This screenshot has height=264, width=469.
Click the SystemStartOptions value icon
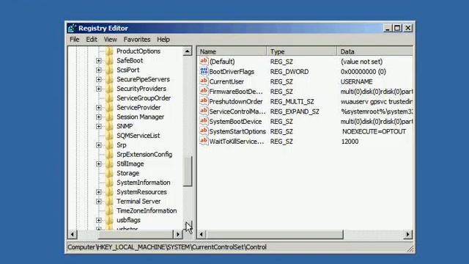[x=204, y=131]
